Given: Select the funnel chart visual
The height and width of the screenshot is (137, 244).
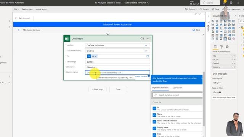Looking at the screenshot, I should [x=217, y=28].
